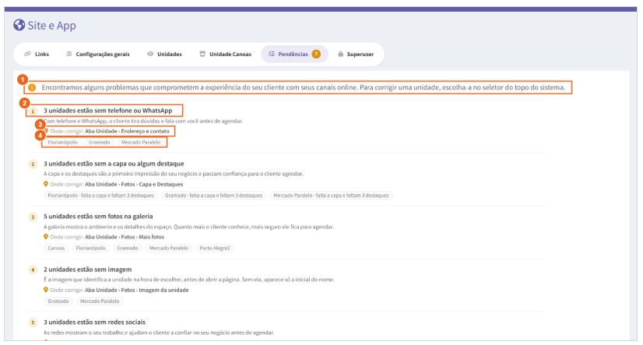Click description A capa e os destaques são
This screenshot has height=345, width=643.
[x=174, y=174]
